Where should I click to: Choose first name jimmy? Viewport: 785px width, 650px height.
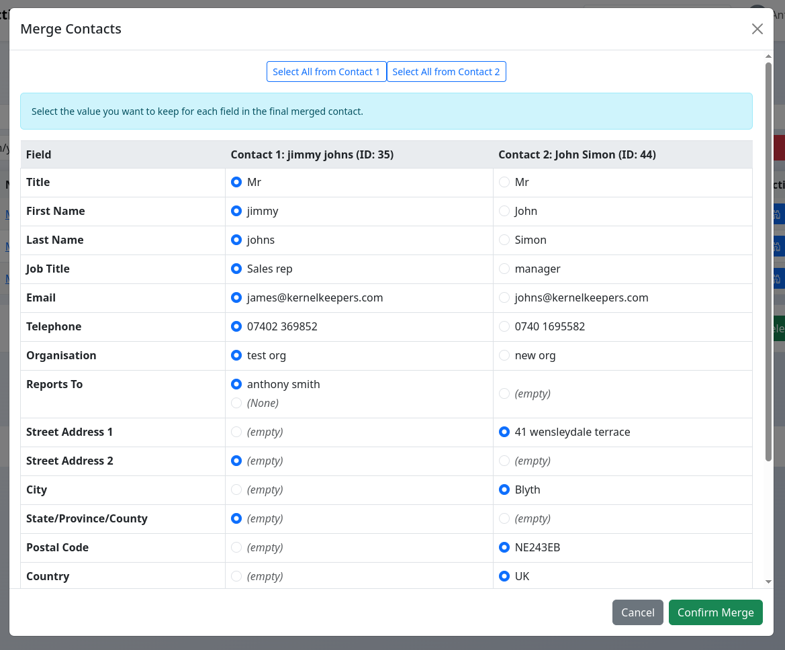click(236, 212)
